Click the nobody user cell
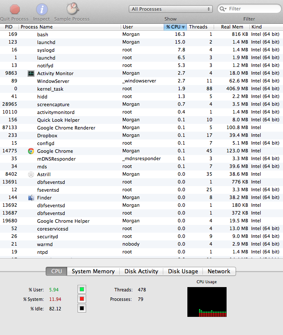 point(131,244)
